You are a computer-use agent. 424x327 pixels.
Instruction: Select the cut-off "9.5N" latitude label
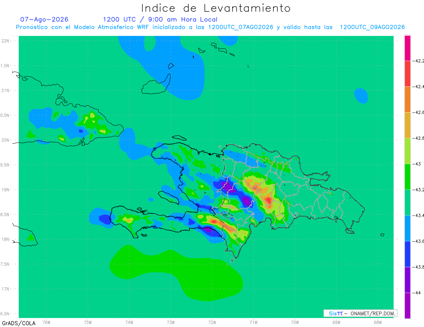(x=5, y=165)
